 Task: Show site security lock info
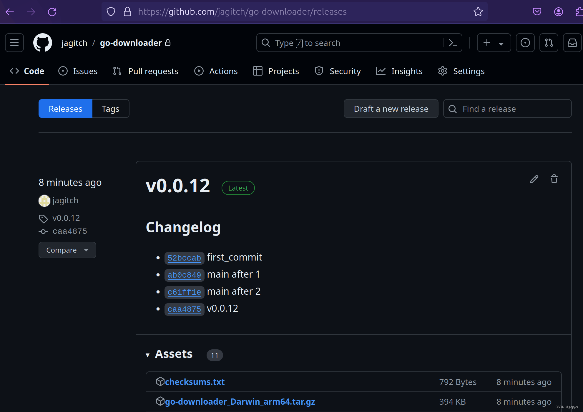click(127, 11)
